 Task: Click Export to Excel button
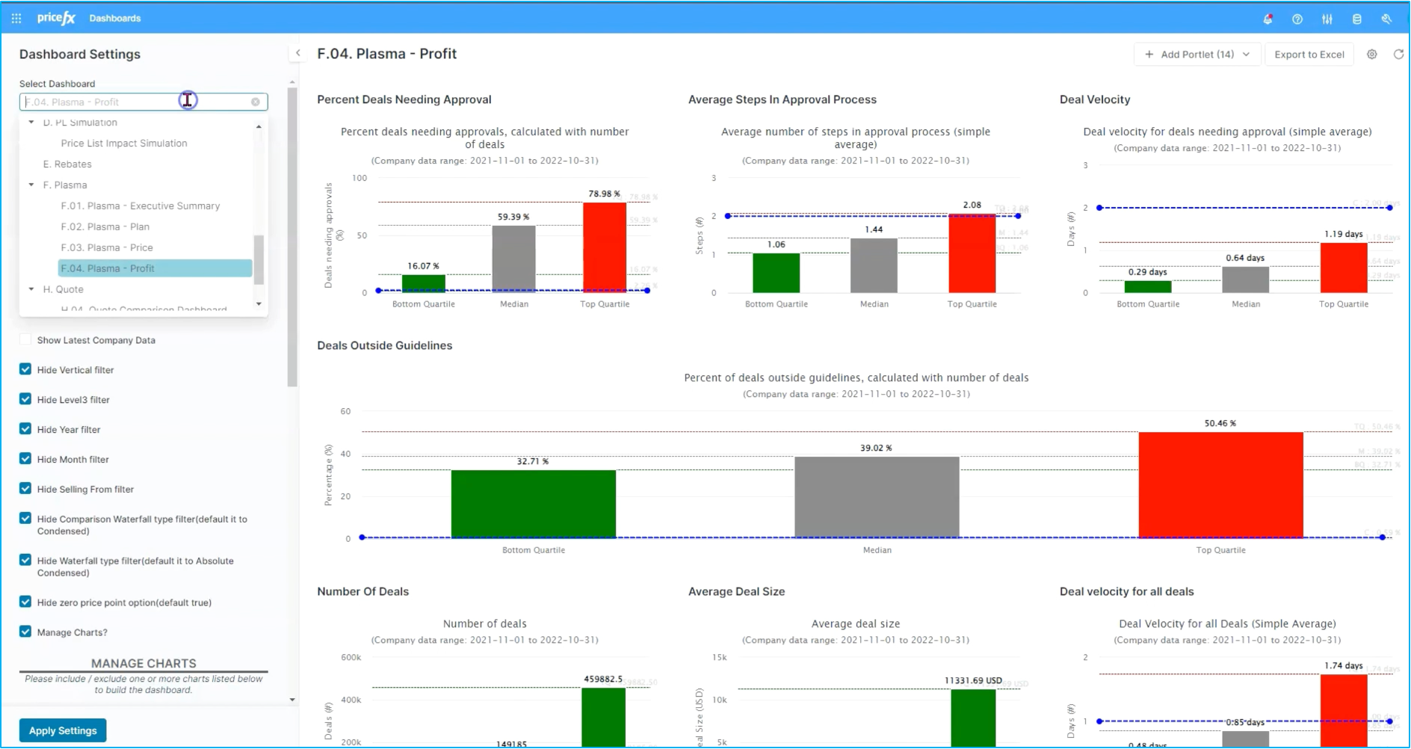1309,55
